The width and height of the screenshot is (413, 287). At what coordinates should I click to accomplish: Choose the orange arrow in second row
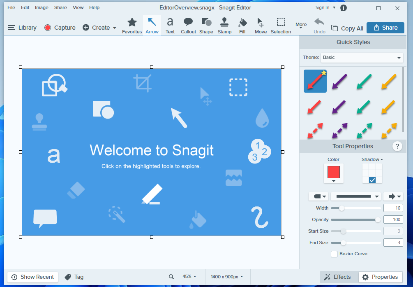pyautogui.click(x=388, y=107)
